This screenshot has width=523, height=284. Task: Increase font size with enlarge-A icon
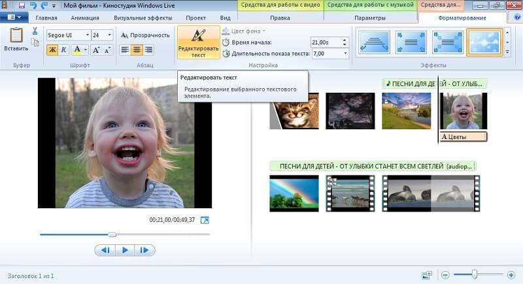pos(95,50)
